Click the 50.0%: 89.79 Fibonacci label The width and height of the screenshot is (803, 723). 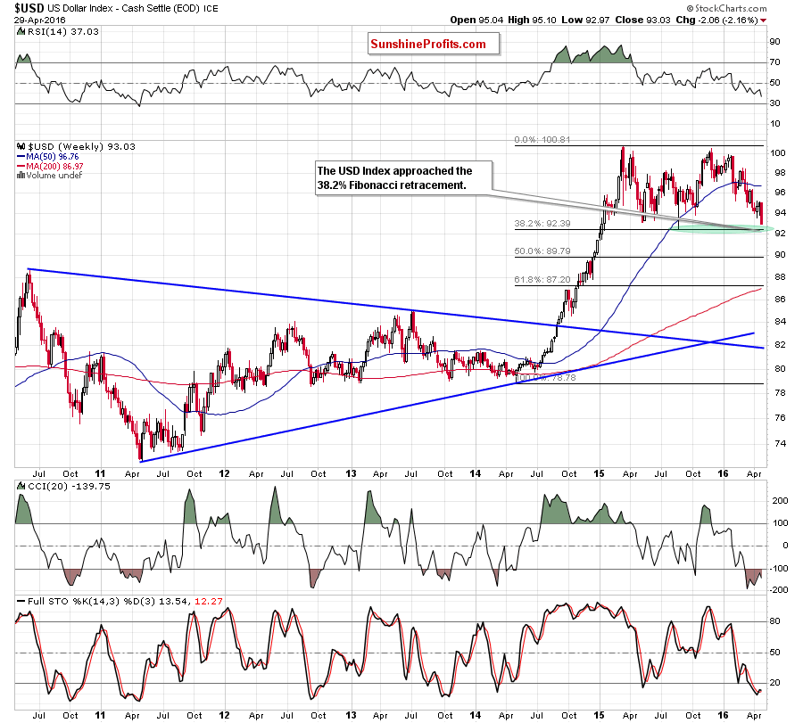(542, 251)
